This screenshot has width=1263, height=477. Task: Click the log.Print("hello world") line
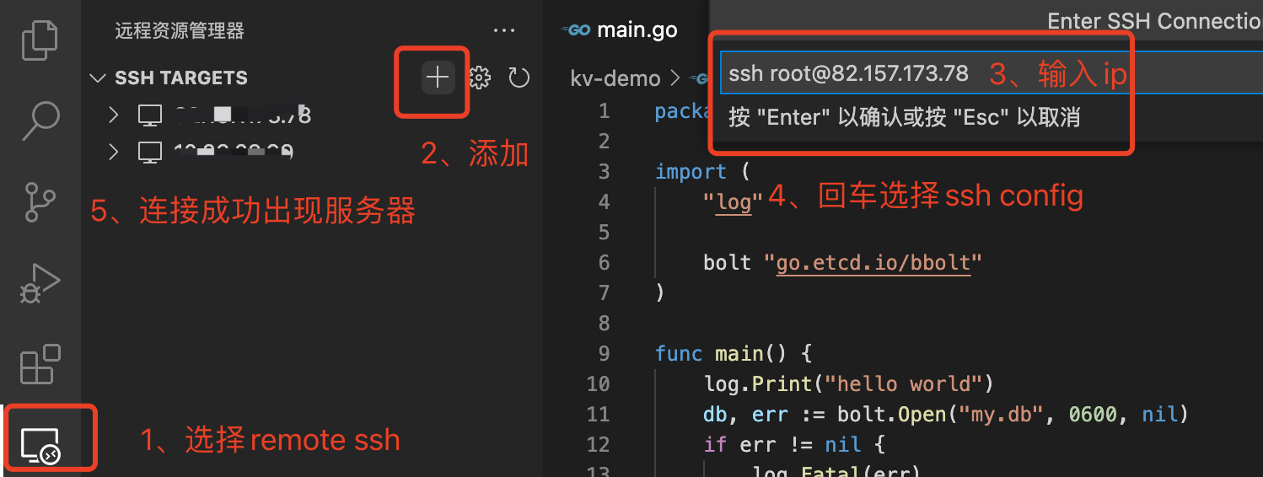pos(849,383)
